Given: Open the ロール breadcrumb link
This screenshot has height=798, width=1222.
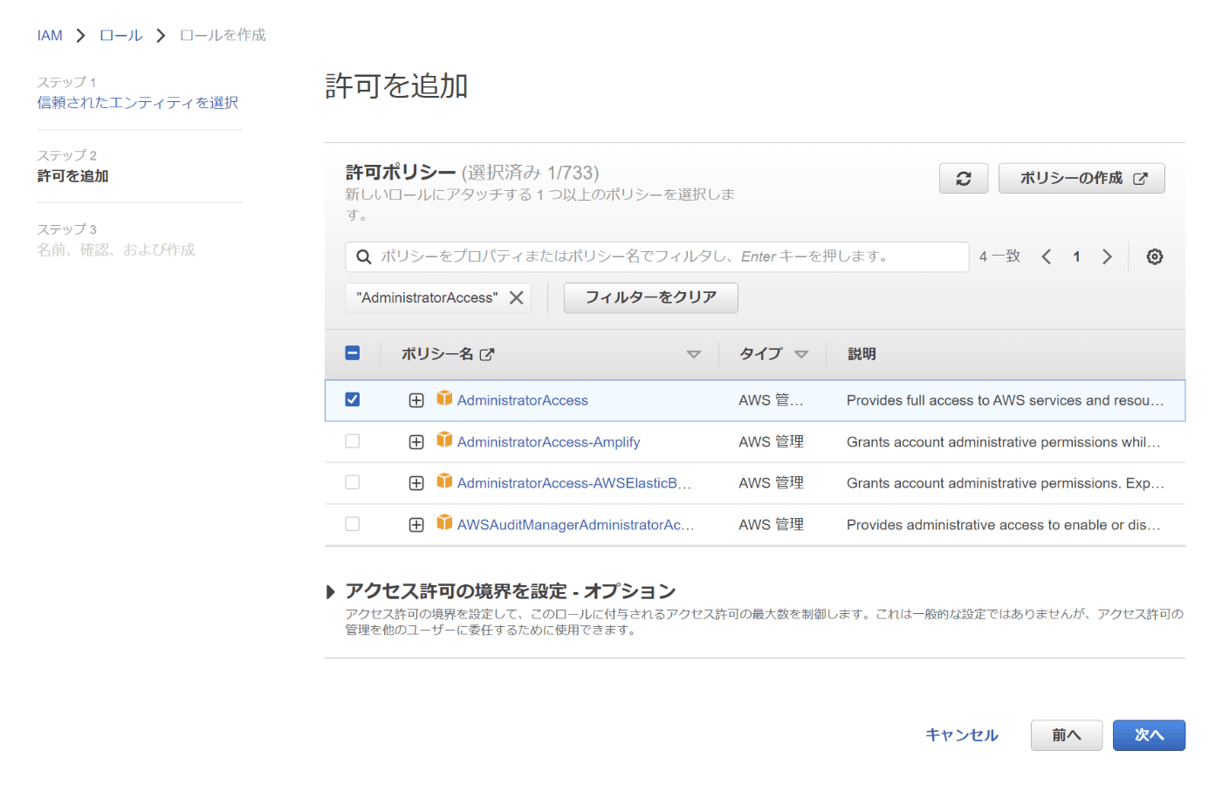Looking at the screenshot, I should pyautogui.click(x=120, y=36).
